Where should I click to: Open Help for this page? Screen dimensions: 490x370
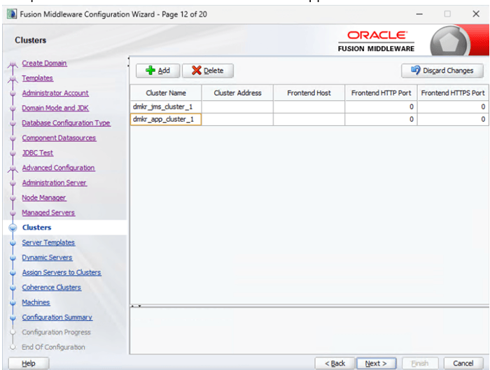pyautogui.click(x=29, y=364)
